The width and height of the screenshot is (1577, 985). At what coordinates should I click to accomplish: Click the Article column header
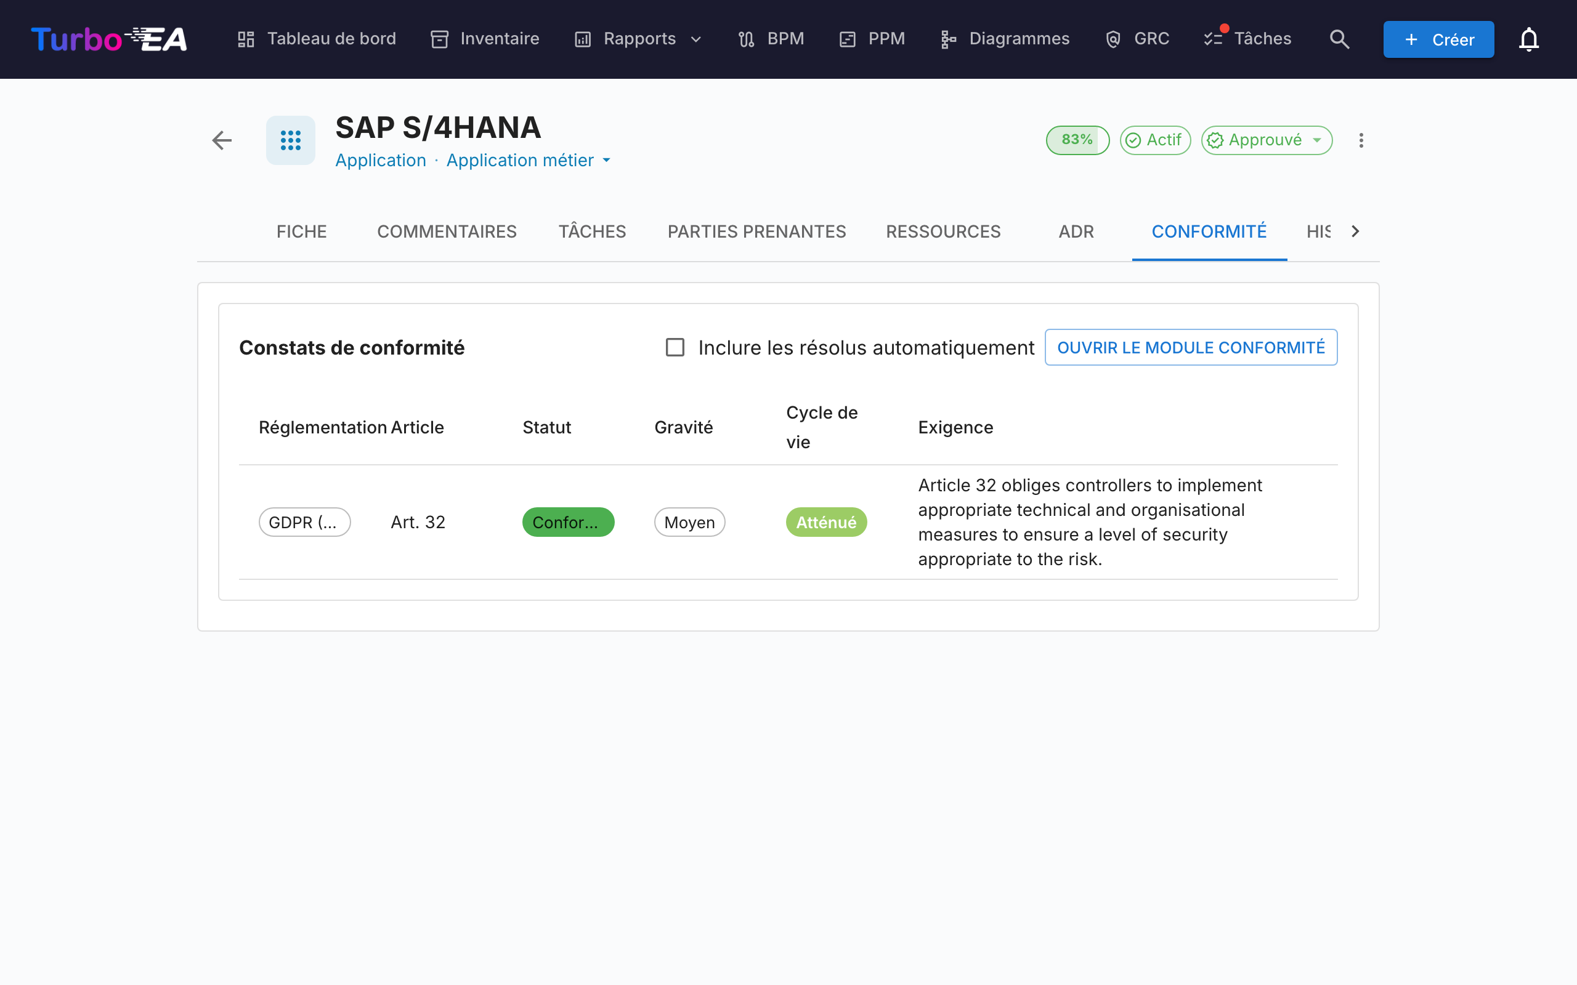(417, 427)
